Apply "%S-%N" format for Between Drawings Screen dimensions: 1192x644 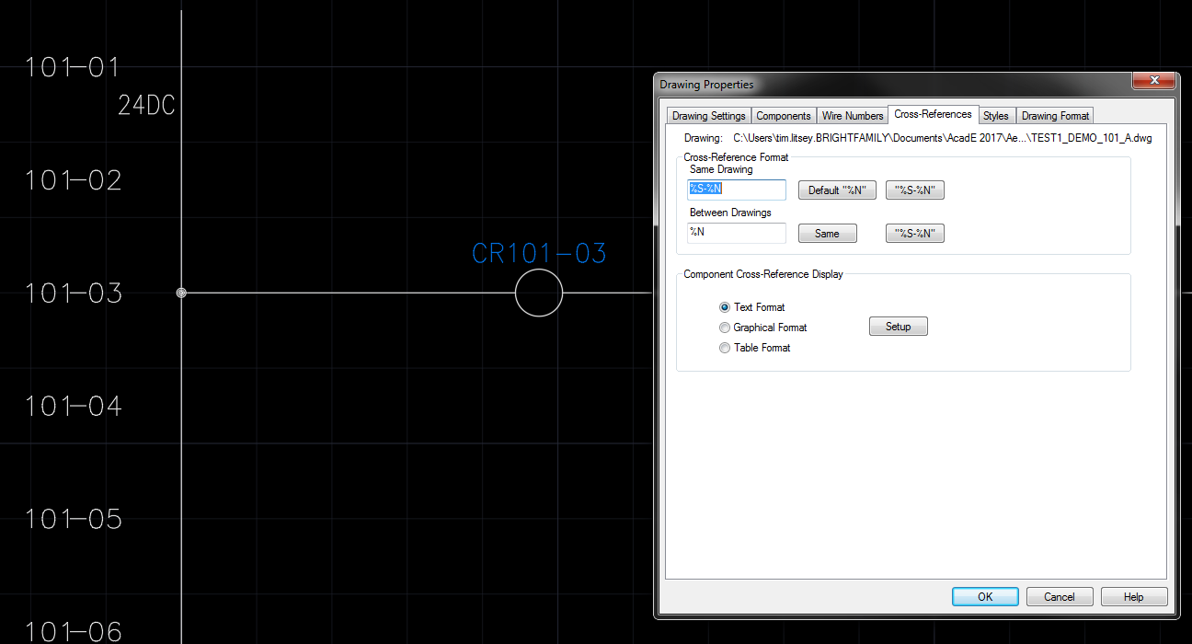[914, 233]
